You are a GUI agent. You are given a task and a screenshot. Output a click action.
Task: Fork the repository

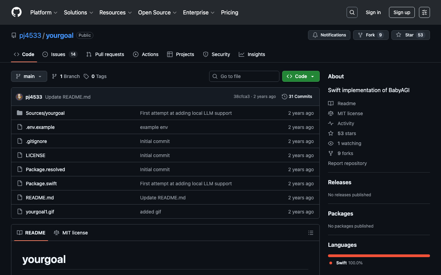tap(370, 35)
